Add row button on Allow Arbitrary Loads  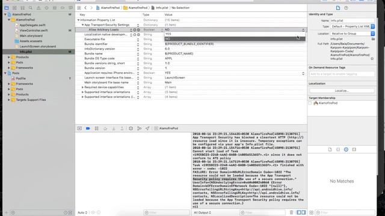pyautogui.click(x=135, y=30)
